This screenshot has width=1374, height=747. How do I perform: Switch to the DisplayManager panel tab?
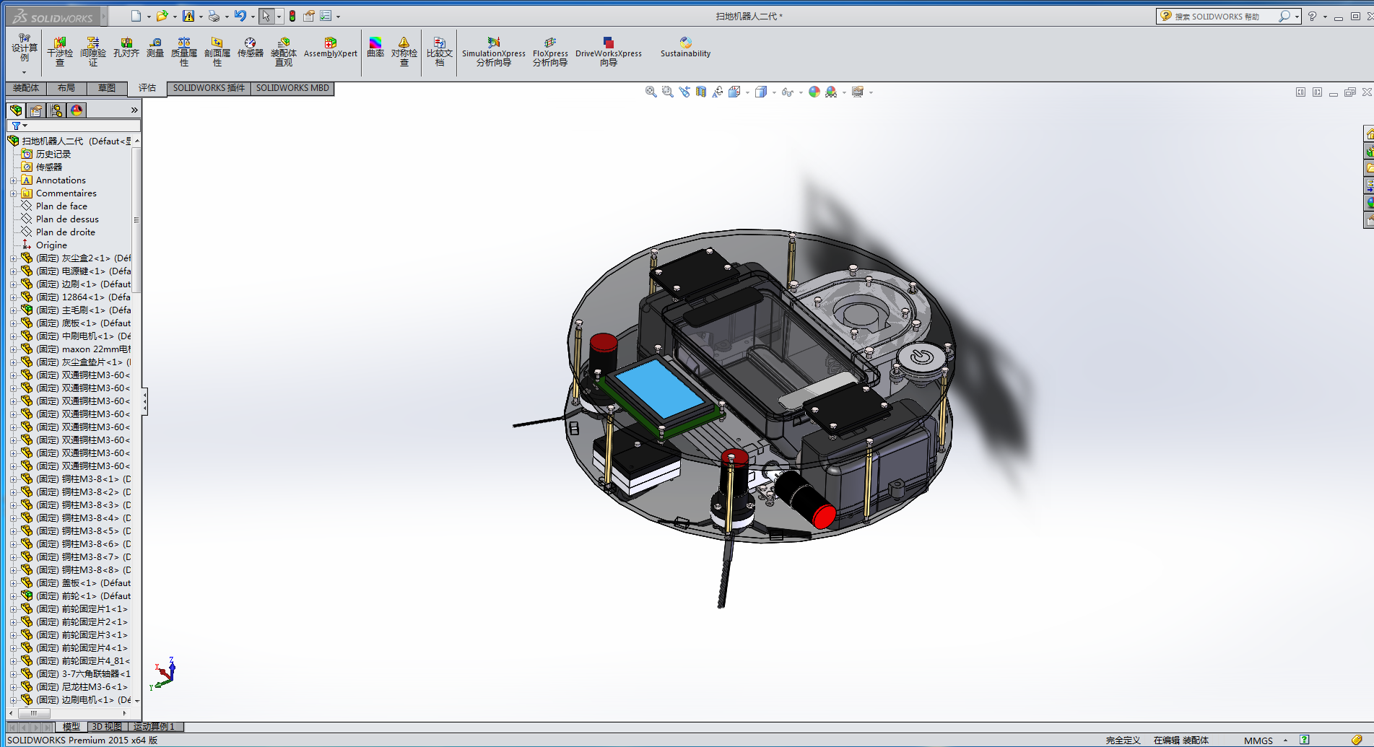77,110
